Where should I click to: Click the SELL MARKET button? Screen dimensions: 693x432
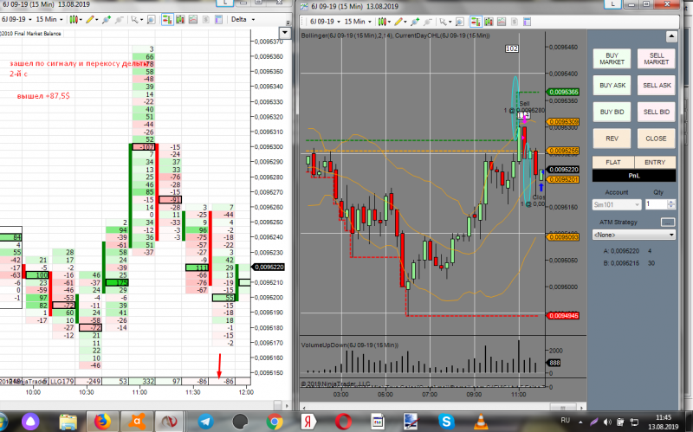point(657,59)
